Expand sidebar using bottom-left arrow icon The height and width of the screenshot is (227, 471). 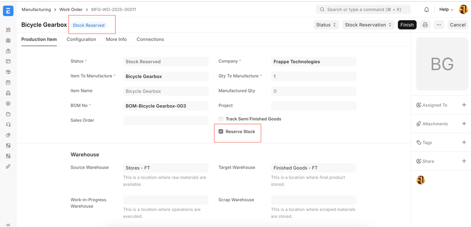pos(8,225)
